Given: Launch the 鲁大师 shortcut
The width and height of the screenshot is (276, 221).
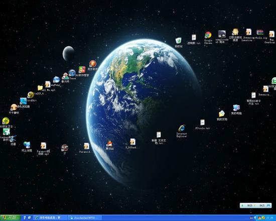Looking at the screenshot, I should 65,76.
